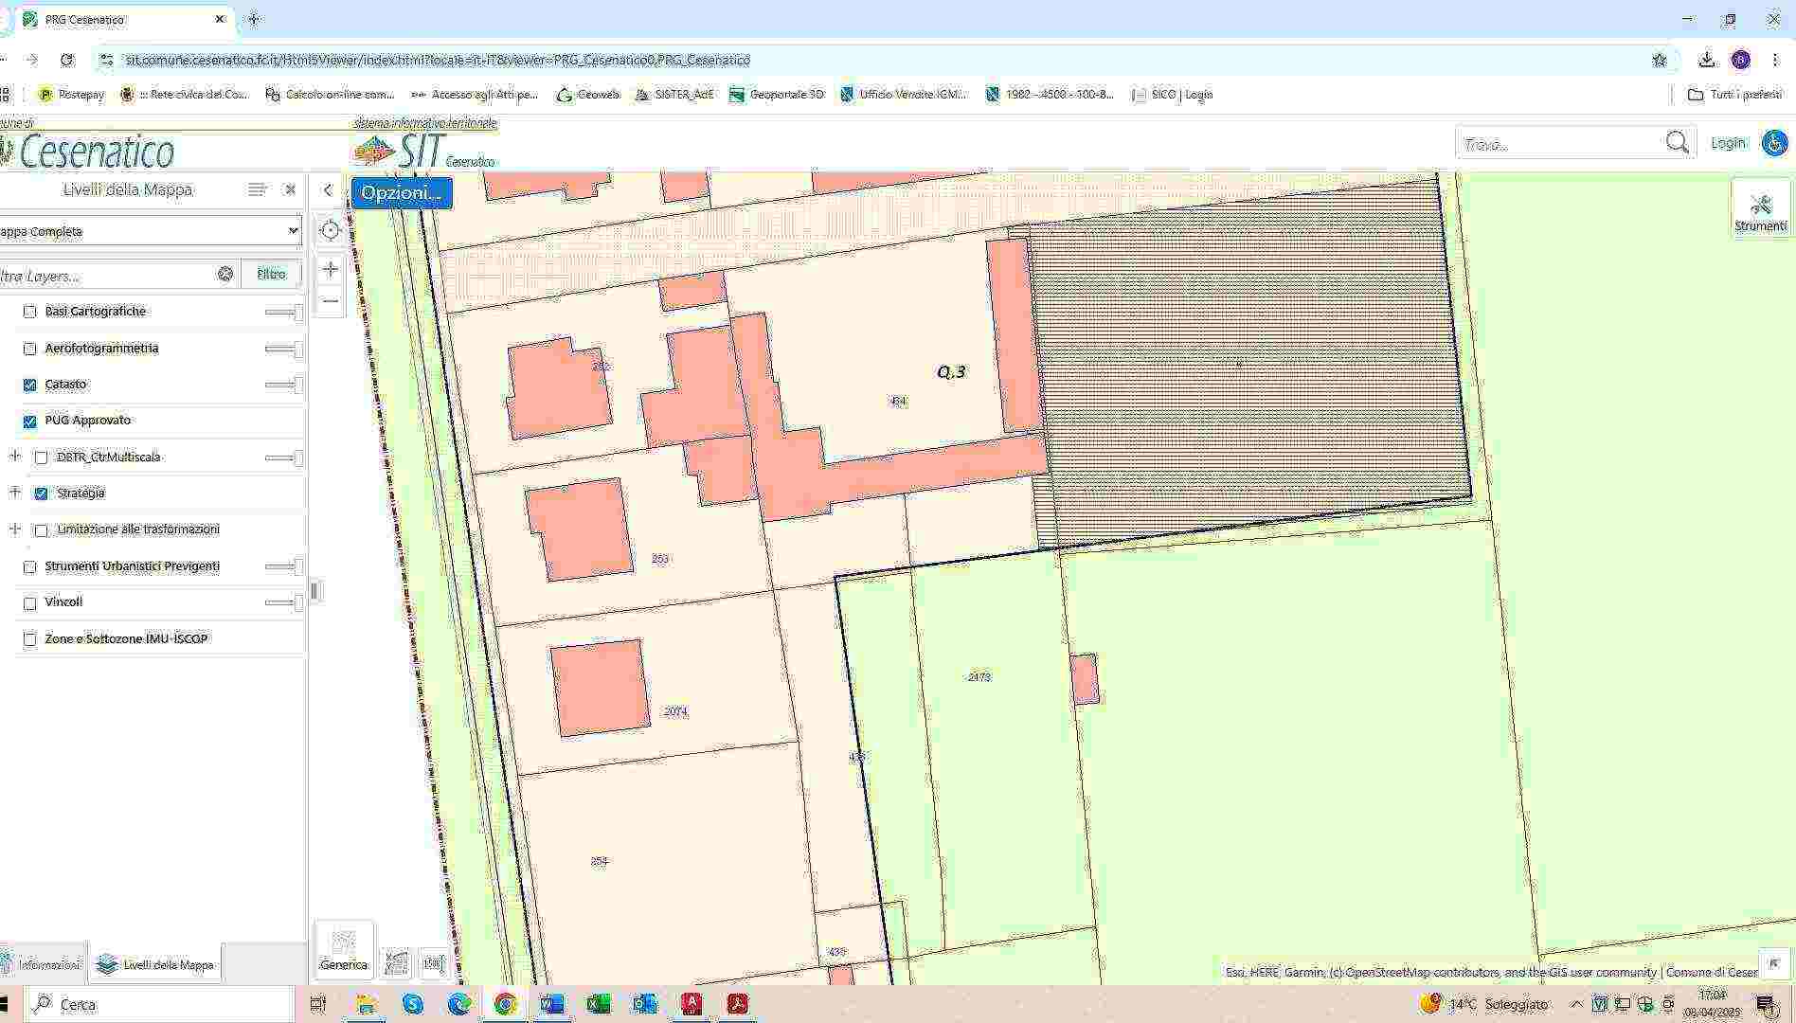This screenshot has width=1796, height=1023.
Task: Enable the Aerofotogrammetria layer checkbox
Action: pos(29,349)
